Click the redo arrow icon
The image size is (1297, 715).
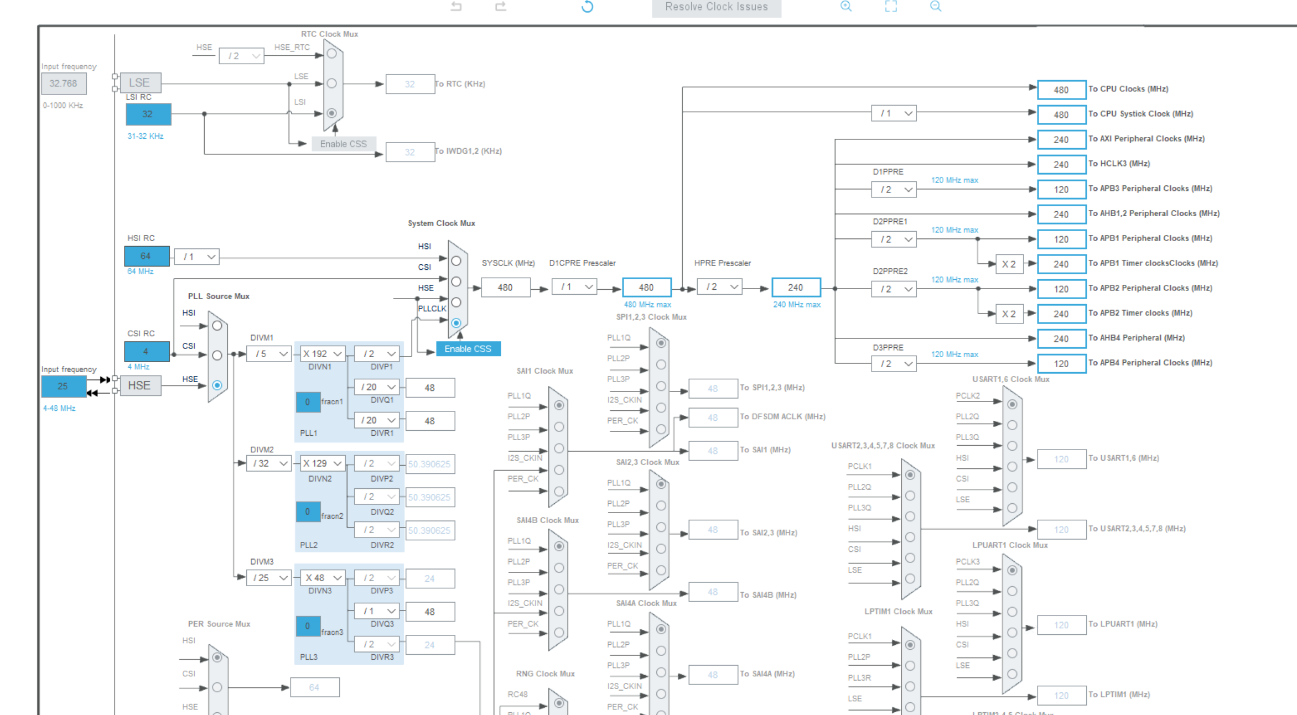[x=501, y=7]
